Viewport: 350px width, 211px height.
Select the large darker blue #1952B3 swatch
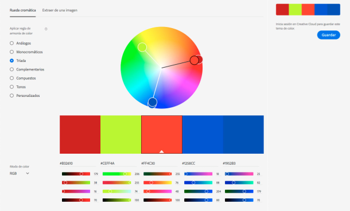243,135
